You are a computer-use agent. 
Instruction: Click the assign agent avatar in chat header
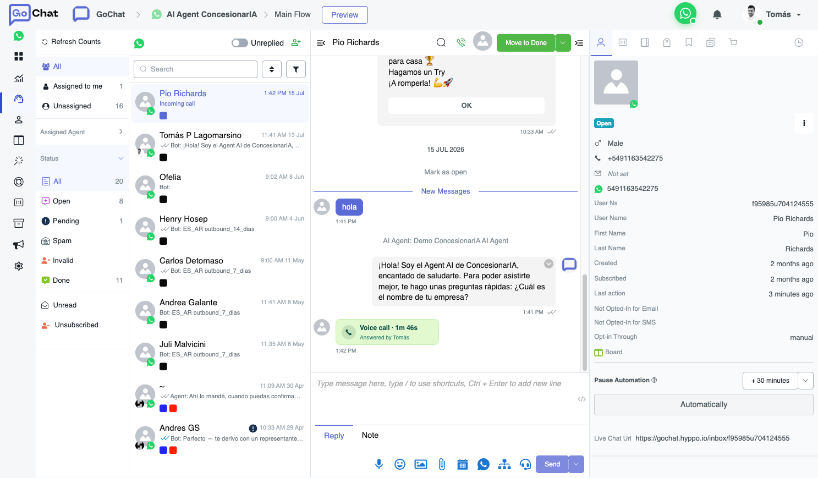pos(482,41)
